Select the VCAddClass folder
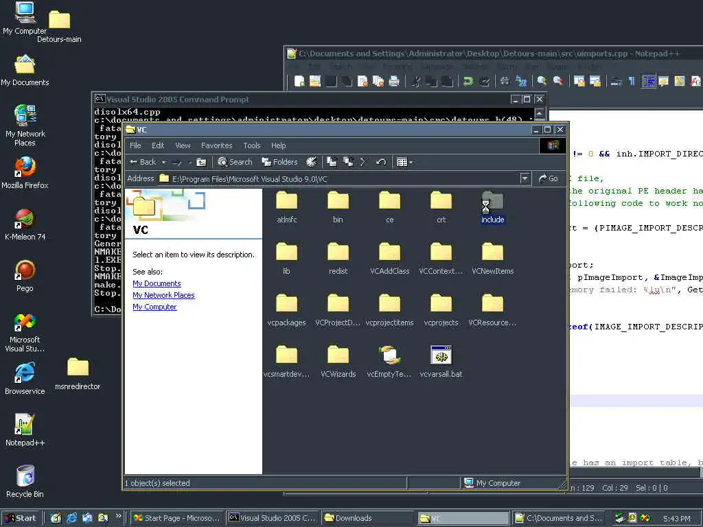703x527 pixels. 390,258
